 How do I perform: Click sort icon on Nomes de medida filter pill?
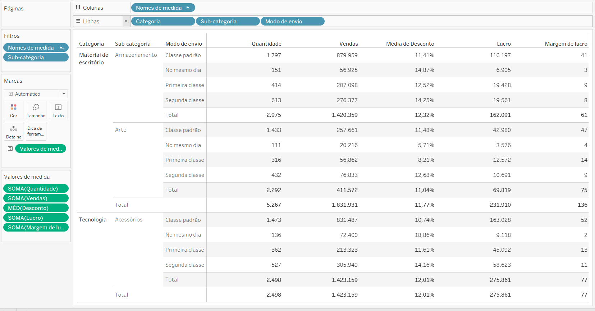[61, 47]
